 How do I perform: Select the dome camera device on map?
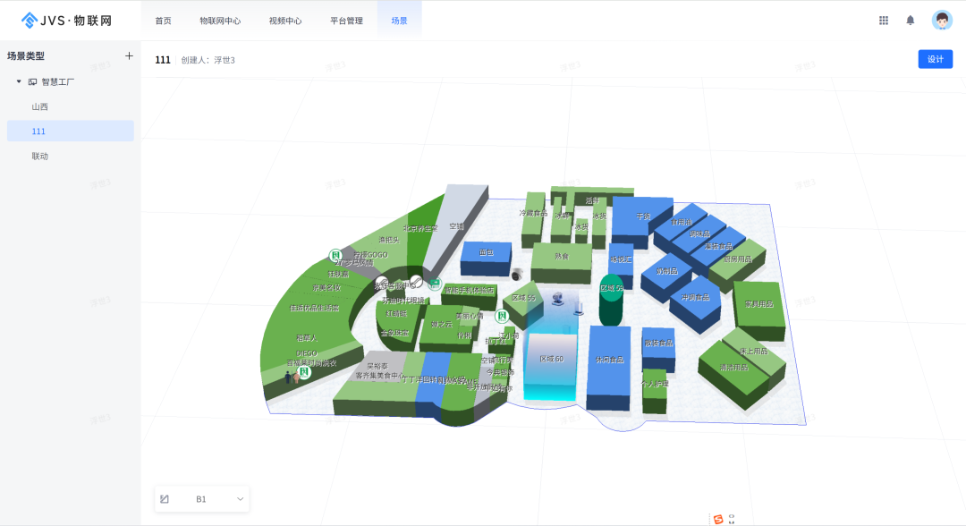tap(516, 274)
